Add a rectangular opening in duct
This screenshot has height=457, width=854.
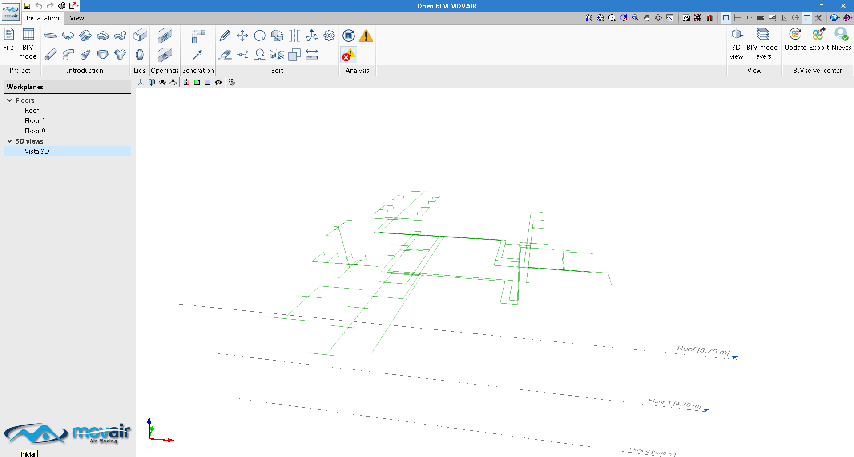click(165, 36)
